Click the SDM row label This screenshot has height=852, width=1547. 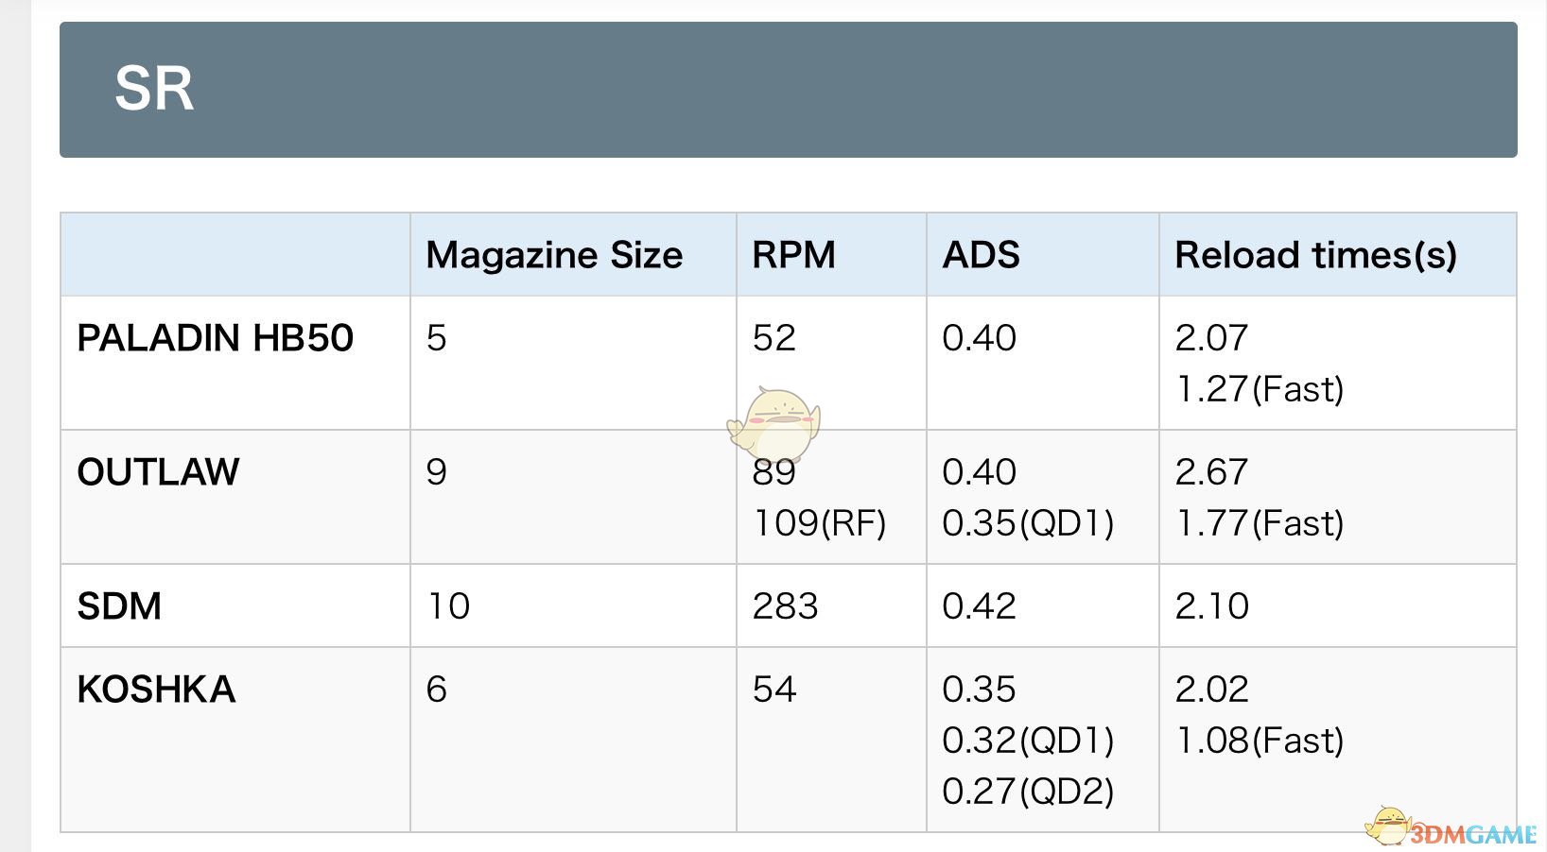pyautogui.click(x=119, y=606)
